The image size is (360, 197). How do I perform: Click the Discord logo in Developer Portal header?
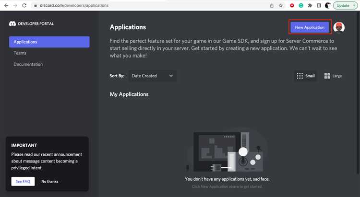click(12, 23)
